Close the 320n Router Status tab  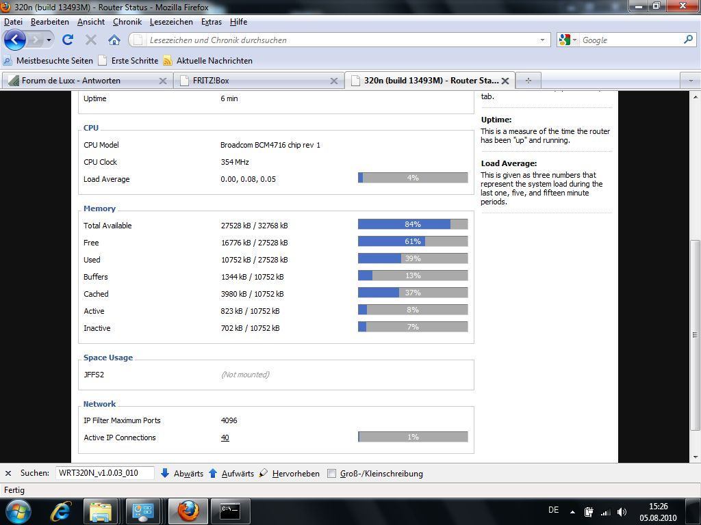click(505, 81)
